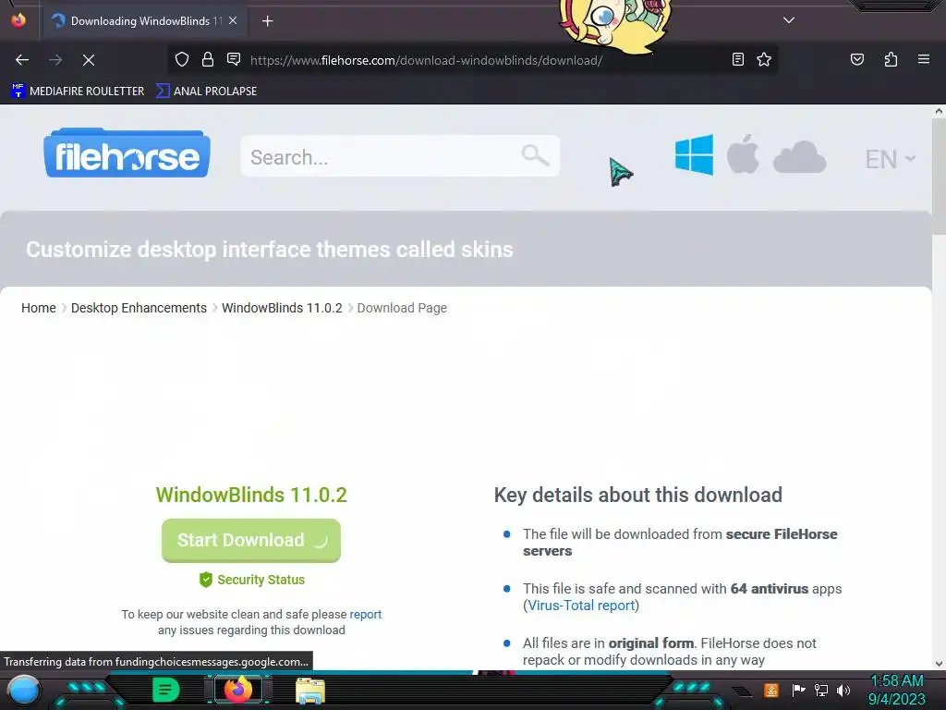View site security padlock info
Viewport: 946px width, 710px height.
coord(208,59)
